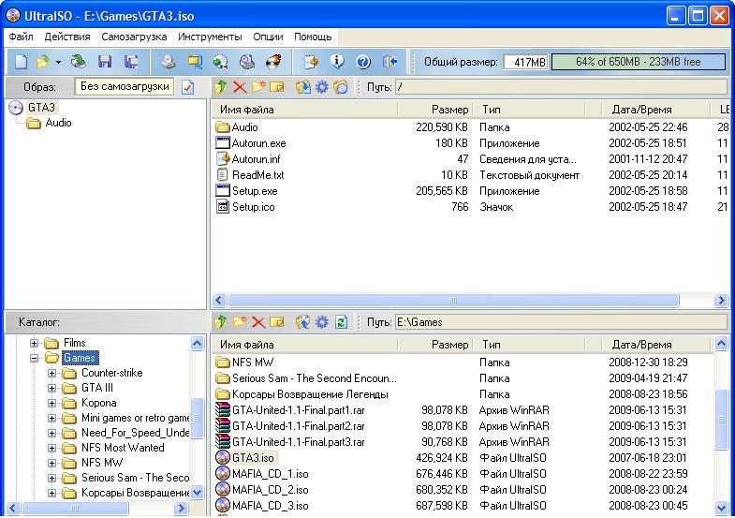This screenshot has height=518, width=735.
Task: Expand the Mini games or retro games node
Action: pos(52,418)
